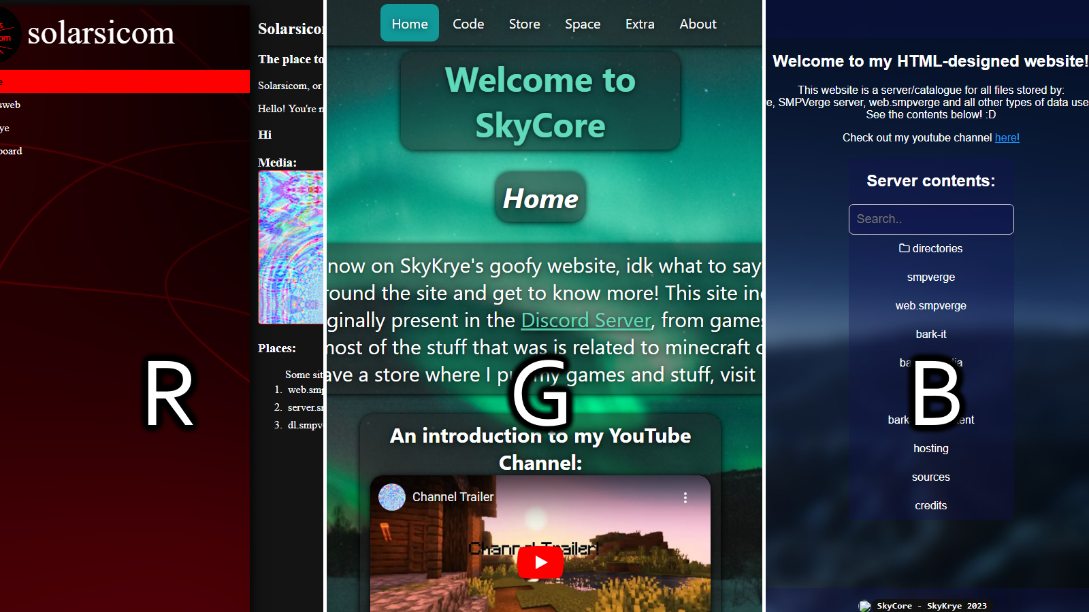Click the 'SkyCore - SkyKrye 2023' footer text

pos(932,606)
